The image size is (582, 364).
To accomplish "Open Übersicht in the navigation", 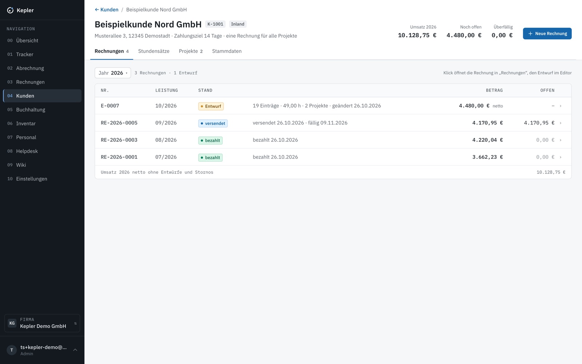I will pos(42,40).
